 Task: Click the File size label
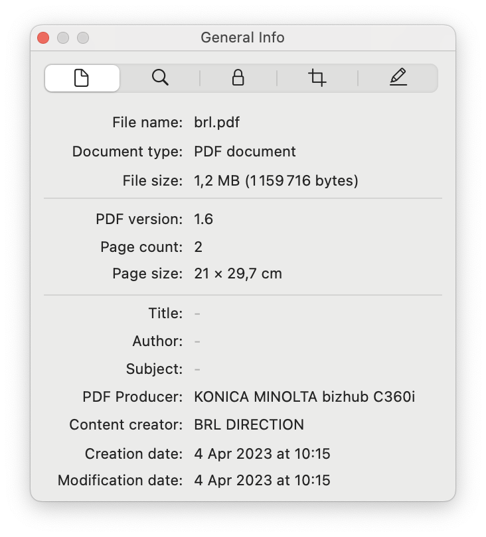click(153, 180)
